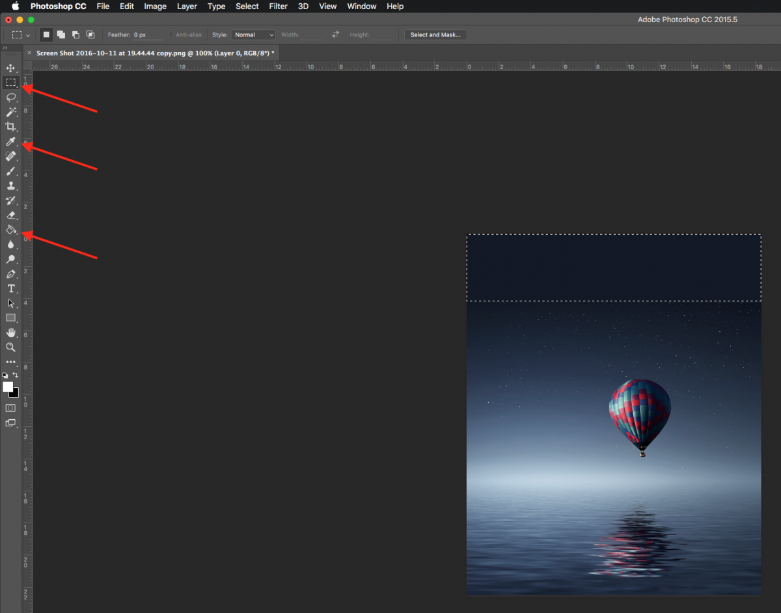Image resolution: width=781 pixels, height=613 pixels.
Task: Click the black background color swatch
Action: [16, 394]
